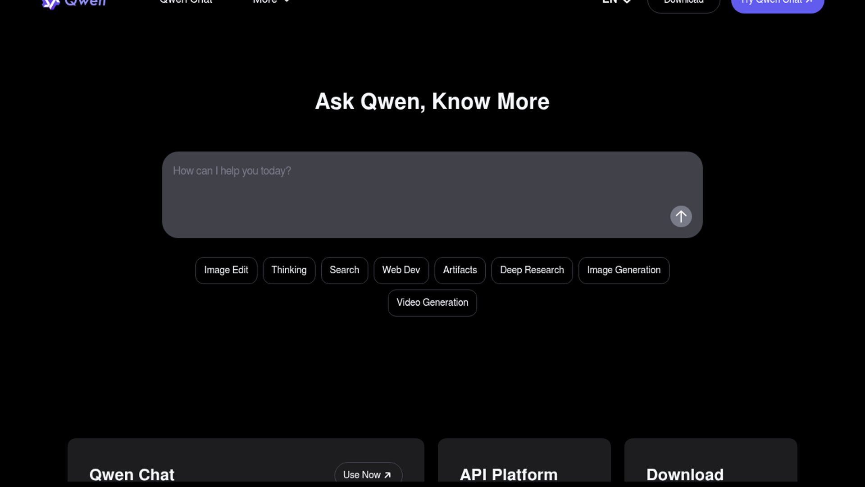The width and height of the screenshot is (865, 487).
Task: Click the send arrow button
Action: (x=681, y=216)
